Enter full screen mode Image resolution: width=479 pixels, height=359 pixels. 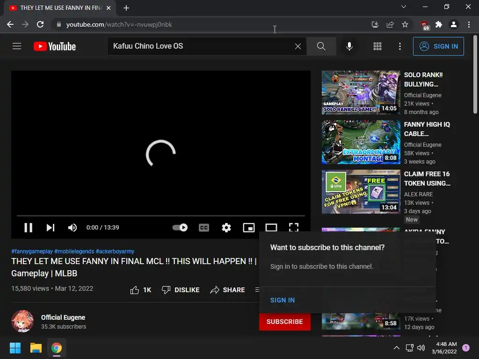pyautogui.click(x=294, y=228)
